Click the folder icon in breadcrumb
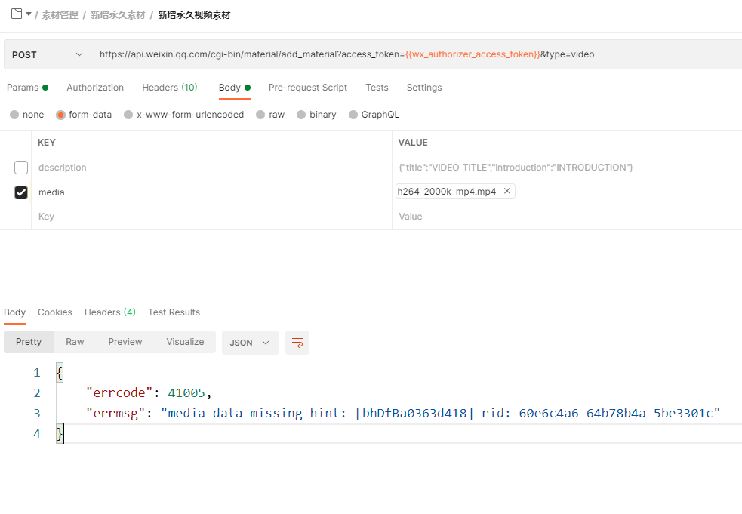 coord(16,14)
